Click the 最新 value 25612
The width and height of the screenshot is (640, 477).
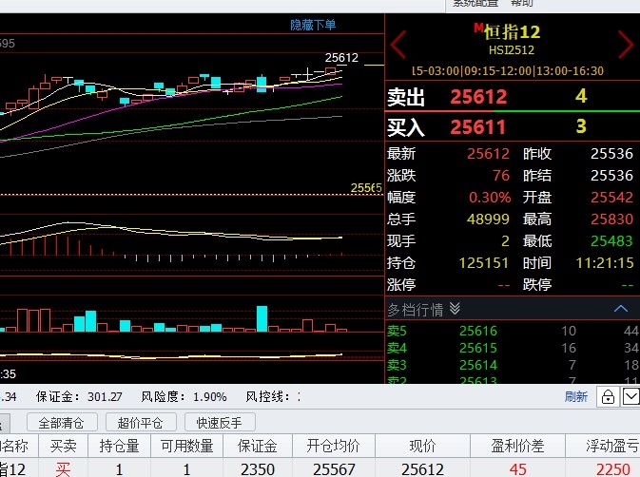click(x=488, y=154)
